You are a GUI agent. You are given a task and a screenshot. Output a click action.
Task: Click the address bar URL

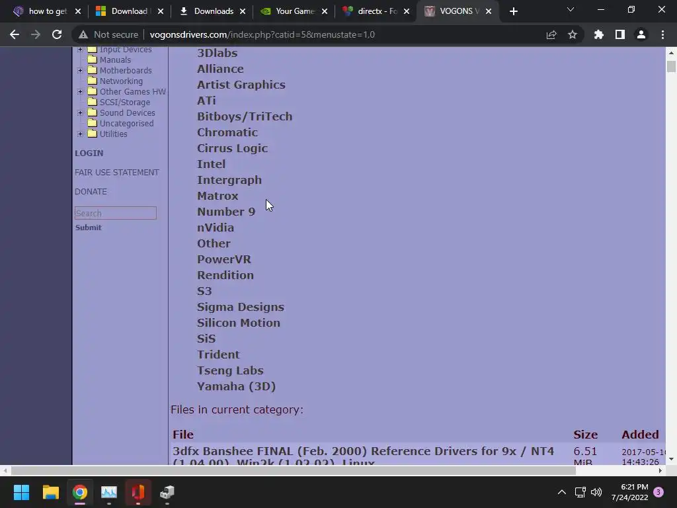click(x=262, y=34)
